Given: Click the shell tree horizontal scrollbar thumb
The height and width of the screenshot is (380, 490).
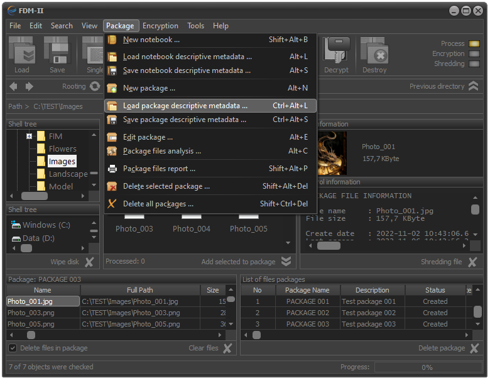Looking at the screenshot, I should click(x=35, y=196).
